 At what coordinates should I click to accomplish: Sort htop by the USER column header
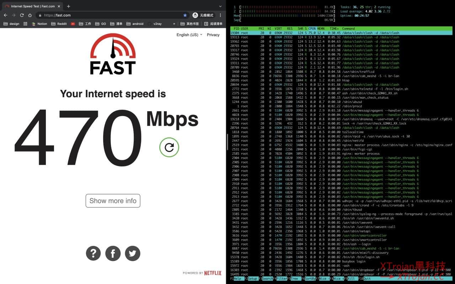pyautogui.click(x=245, y=28)
